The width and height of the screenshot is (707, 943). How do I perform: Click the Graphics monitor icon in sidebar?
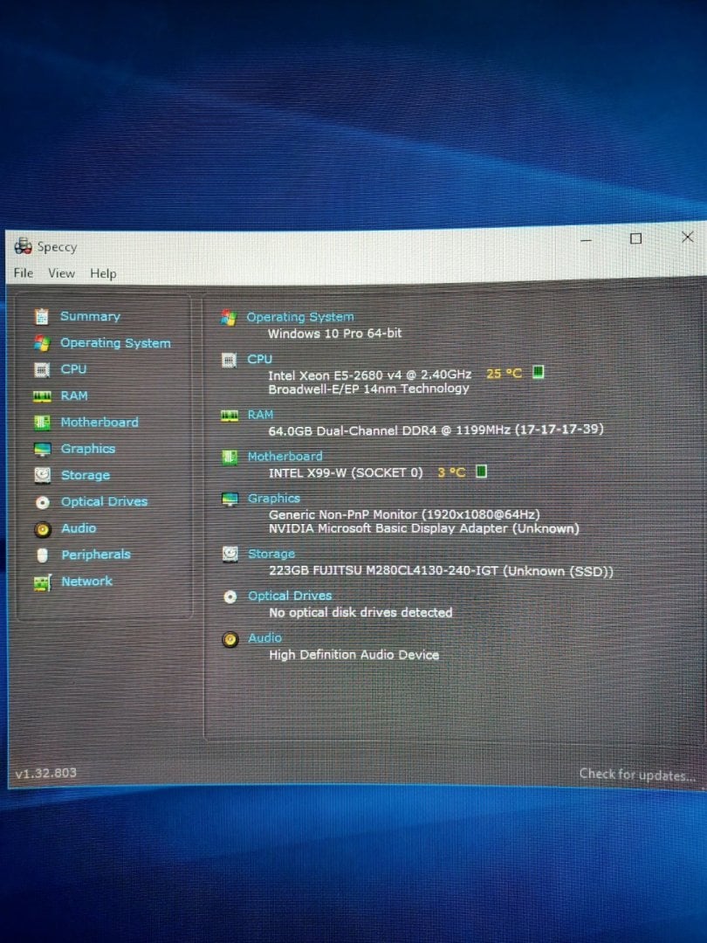tap(42, 449)
